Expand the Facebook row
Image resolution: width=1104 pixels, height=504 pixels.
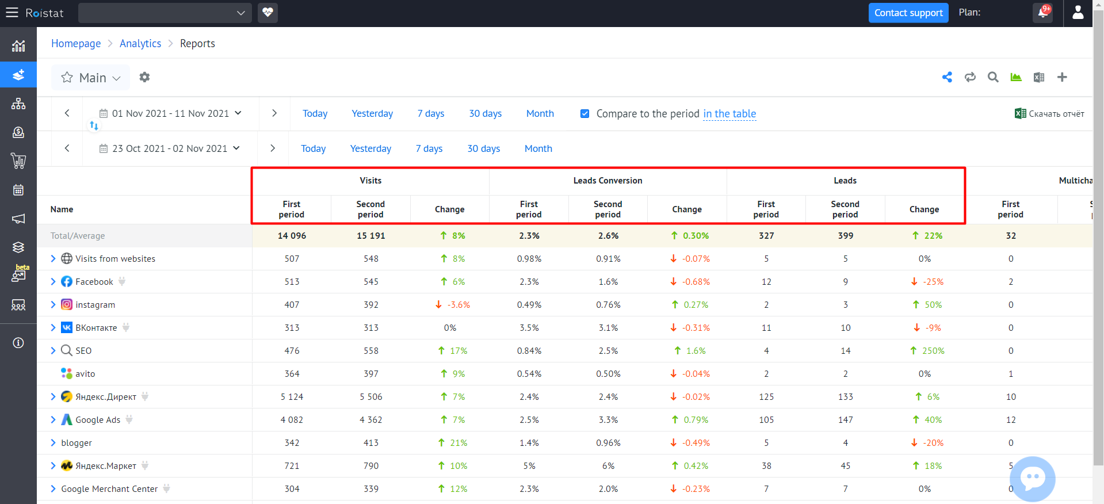pyautogui.click(x=53, y=281)
